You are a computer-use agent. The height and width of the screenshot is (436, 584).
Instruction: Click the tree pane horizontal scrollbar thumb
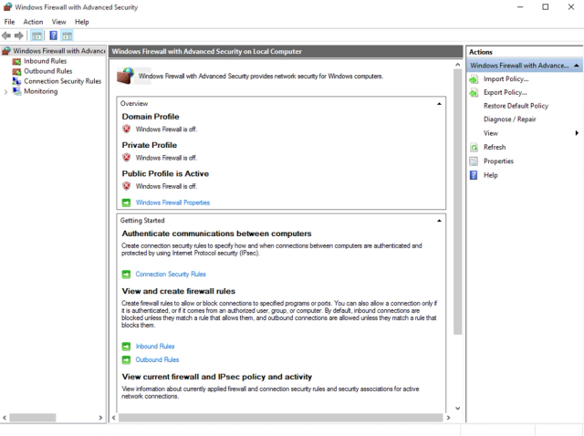click(x=33, y=418)
